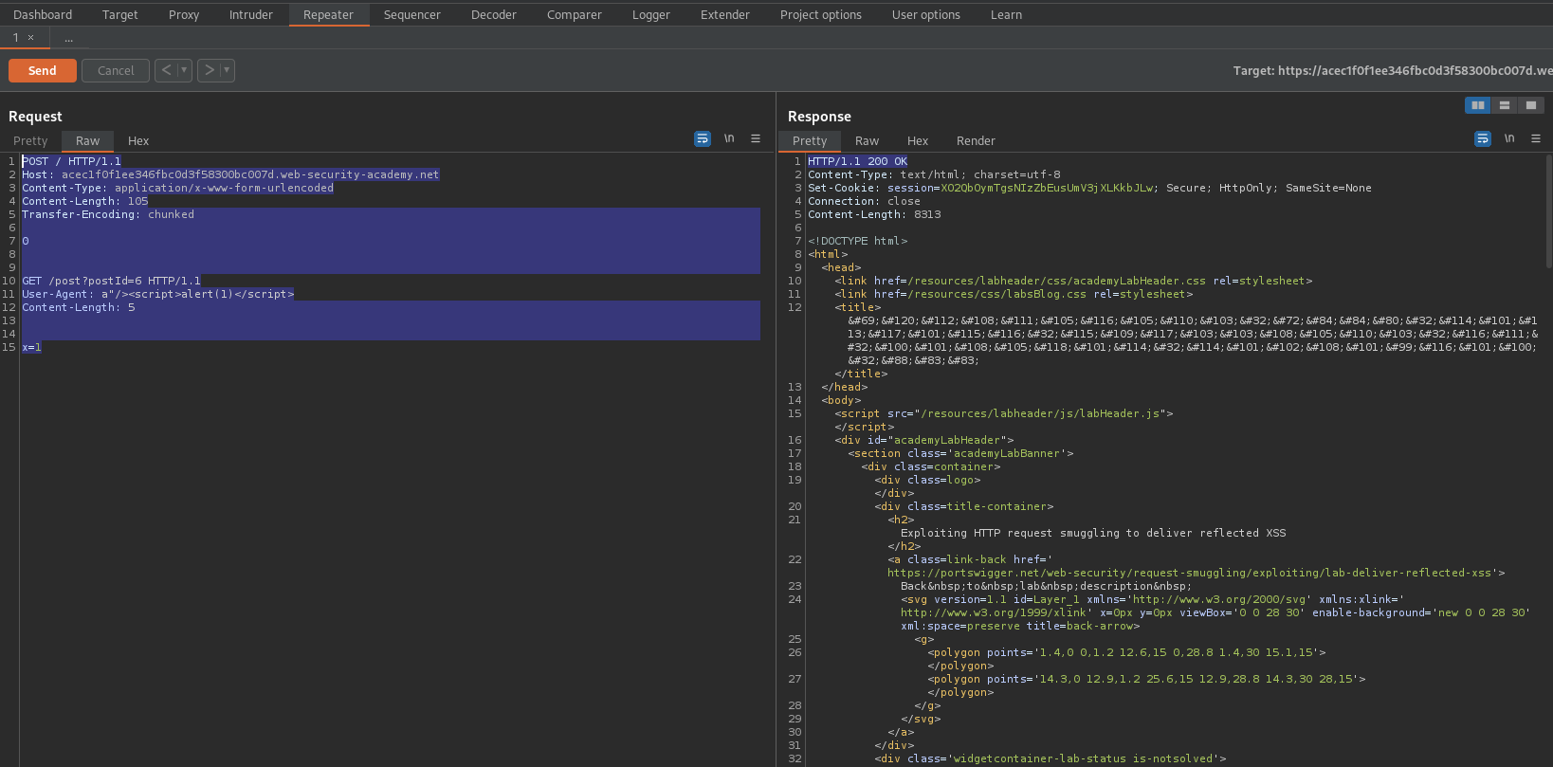Screen dimensions: 1553x767
Task: Send the request
Action: (x=43, y=70)
